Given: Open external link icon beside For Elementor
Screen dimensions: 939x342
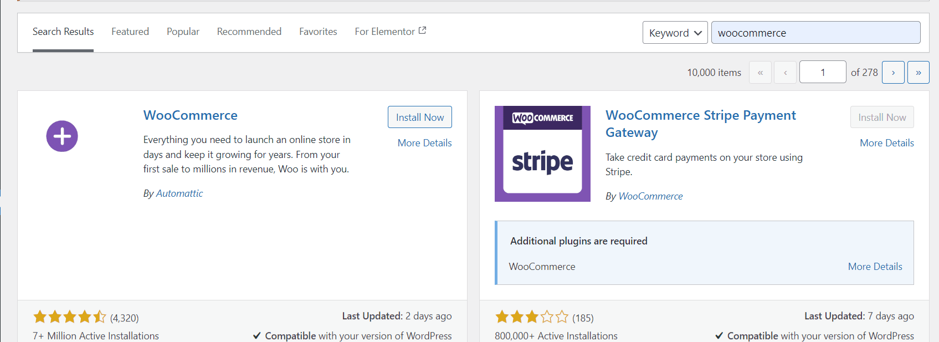Looking at the screenshot, I should [422, 30].
